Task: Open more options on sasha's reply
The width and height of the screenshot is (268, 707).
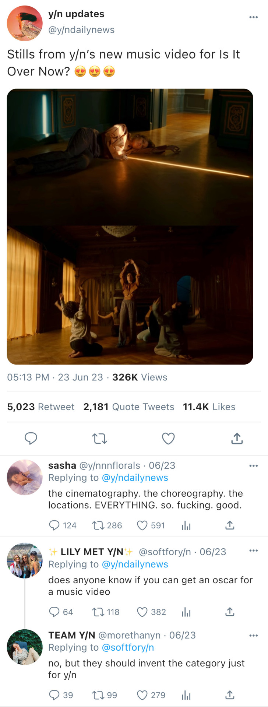Action: [x=253, y=466]
